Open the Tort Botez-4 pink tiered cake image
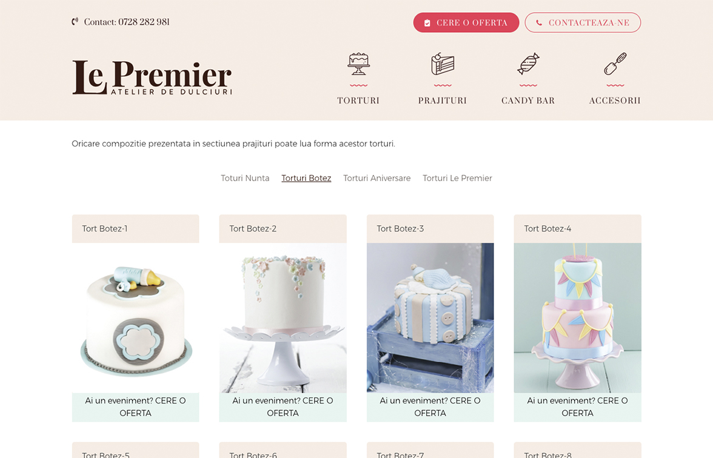 click(x=577, y=318)
